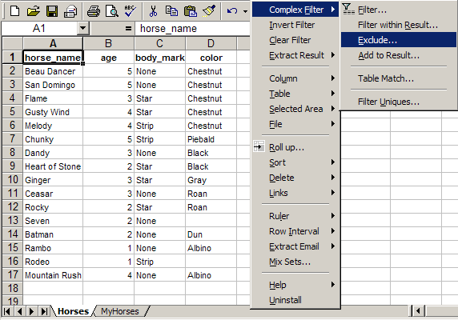458x320 pixels.
Task: Expand the Row Interval submenu
Action: (295, 231)
